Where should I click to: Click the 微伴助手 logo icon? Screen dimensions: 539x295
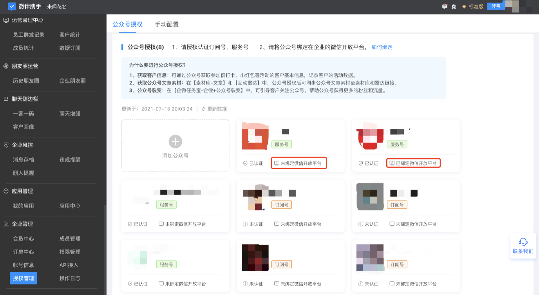[12, 7]
